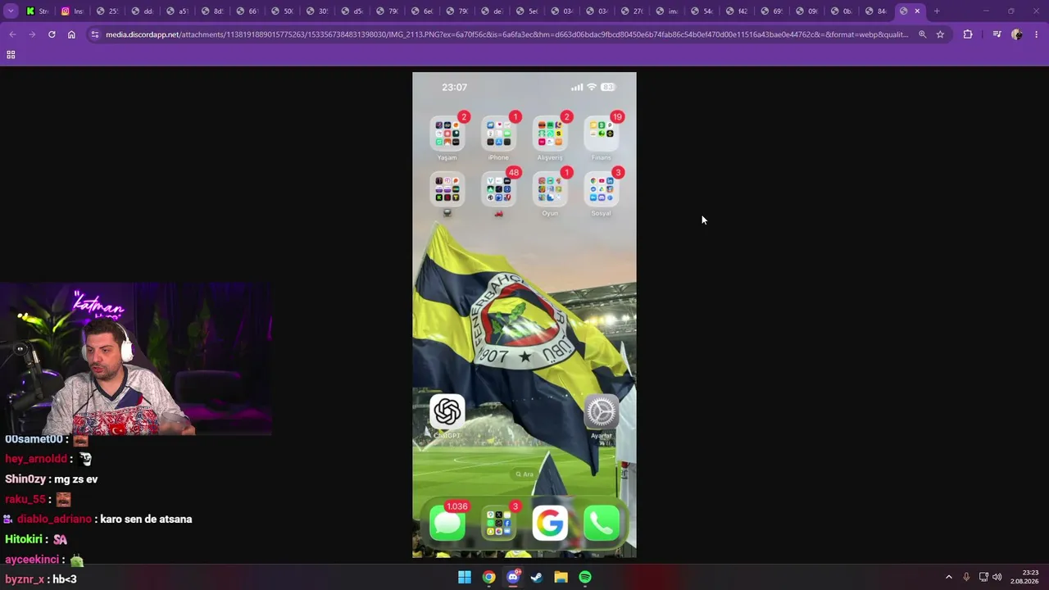This screenshot has height=590, width=1049.
Task: Launch Steam from the taskbar
Action: pos(537,577)
